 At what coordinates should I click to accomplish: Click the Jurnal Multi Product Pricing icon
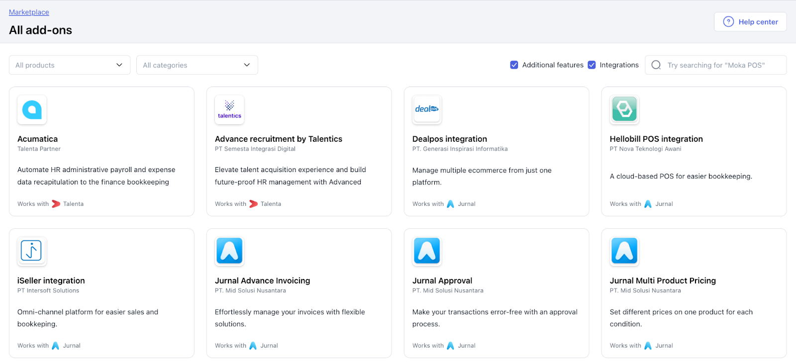[x=624, y=251]
